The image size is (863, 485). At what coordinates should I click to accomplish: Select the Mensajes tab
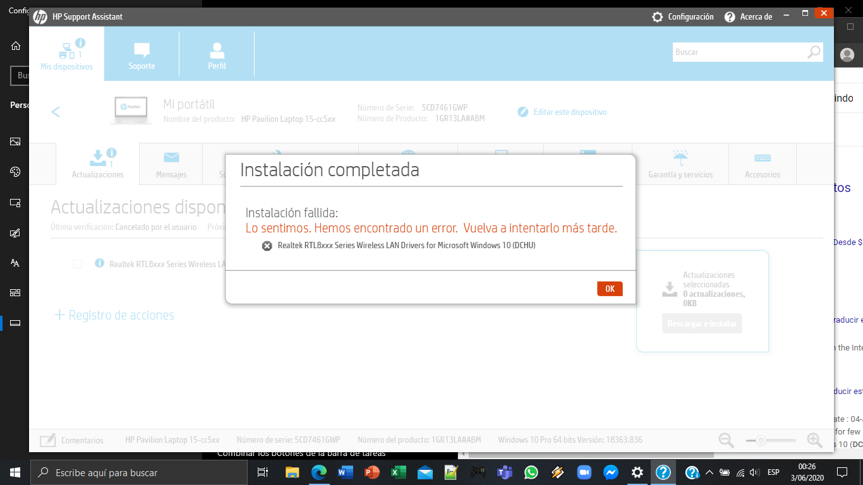coord(171,164)
